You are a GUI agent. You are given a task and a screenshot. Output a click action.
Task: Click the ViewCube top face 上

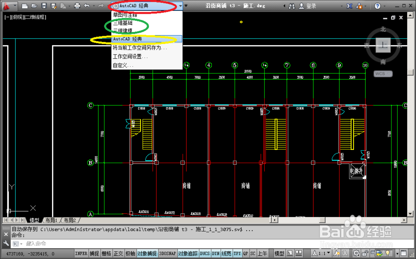(383, 45)
